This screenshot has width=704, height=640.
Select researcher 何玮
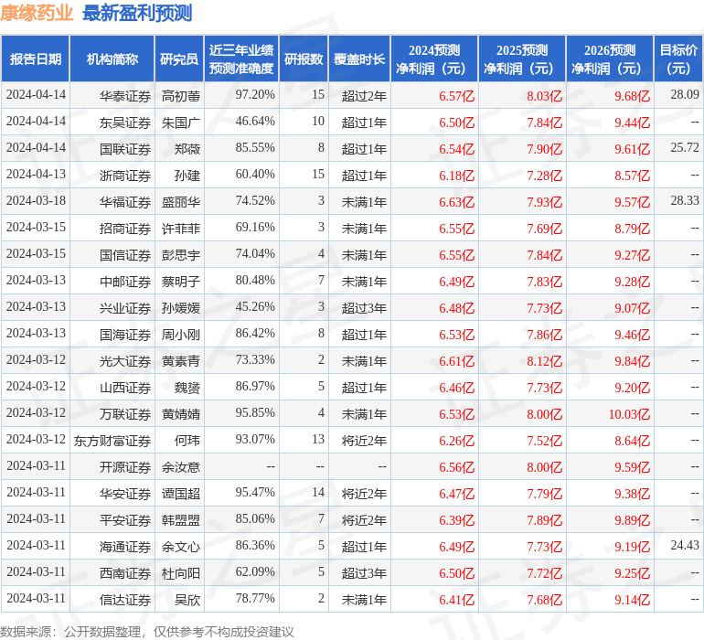tap(187, 440)
